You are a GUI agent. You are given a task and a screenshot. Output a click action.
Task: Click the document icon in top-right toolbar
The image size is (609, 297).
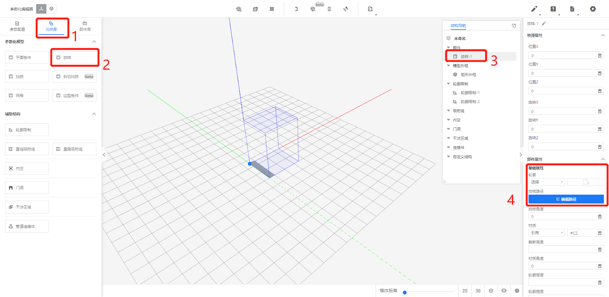[572, 9]
